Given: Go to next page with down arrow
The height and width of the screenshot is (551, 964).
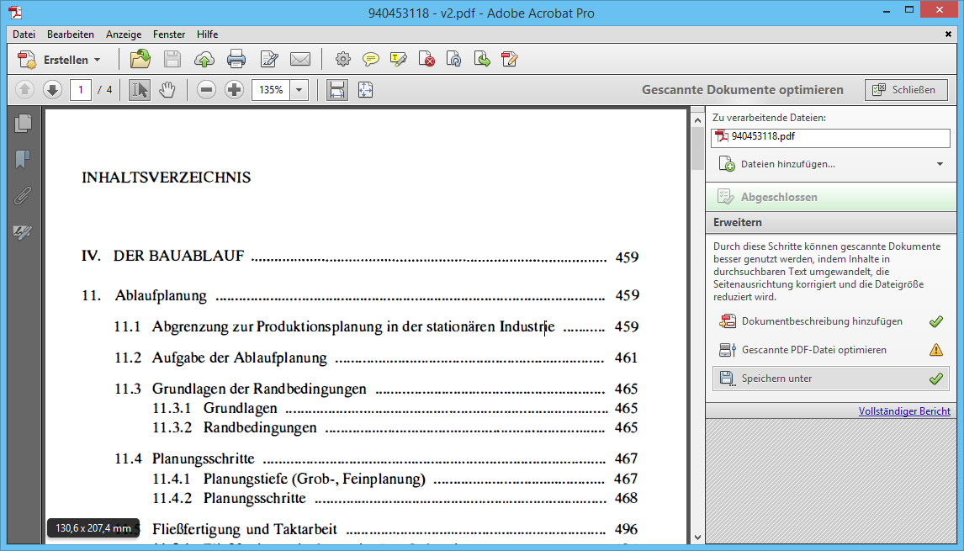Looking at the screenshot, I should pyautogui.click(x=52, y=90).
